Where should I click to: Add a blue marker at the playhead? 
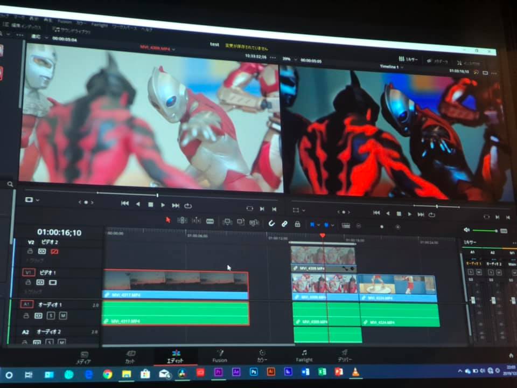tap(326, 225)
